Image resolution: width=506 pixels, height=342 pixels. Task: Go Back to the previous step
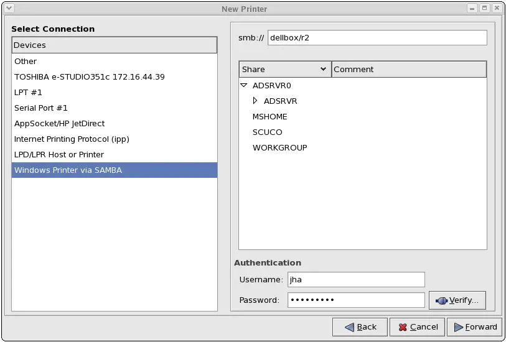click(x=360, y=327)
